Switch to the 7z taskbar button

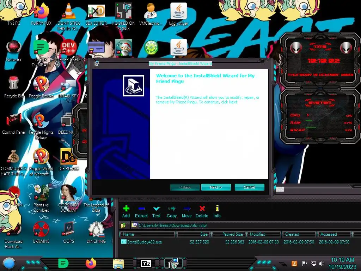(x=146, y=263)
